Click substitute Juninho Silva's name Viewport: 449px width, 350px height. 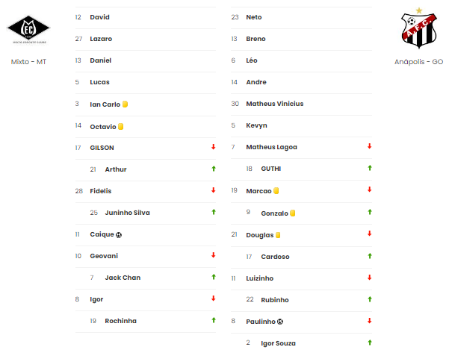pos(127,213)
